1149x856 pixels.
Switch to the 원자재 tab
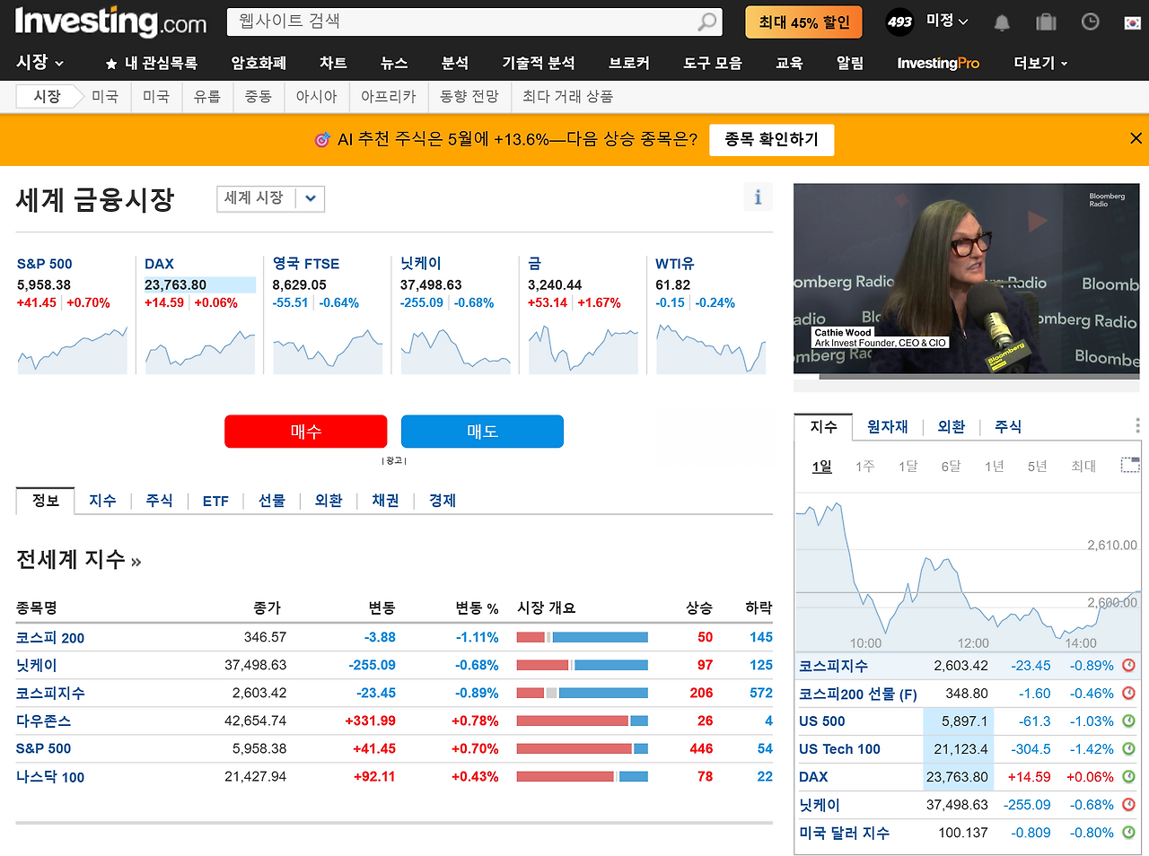[886, 428]
